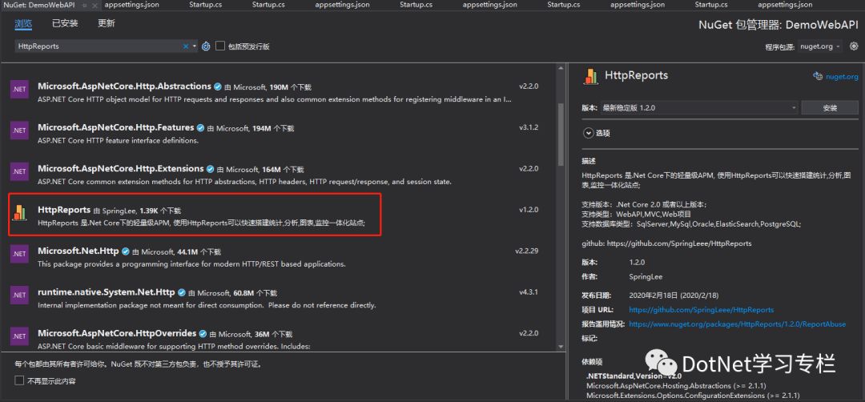Click .NET icon of runtime.native.System.Net.Http
Viewport: 865px width, 402px height.
pos(19,295)
